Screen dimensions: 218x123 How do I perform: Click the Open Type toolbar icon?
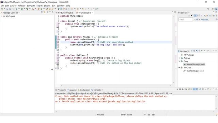tap(47, 9)
